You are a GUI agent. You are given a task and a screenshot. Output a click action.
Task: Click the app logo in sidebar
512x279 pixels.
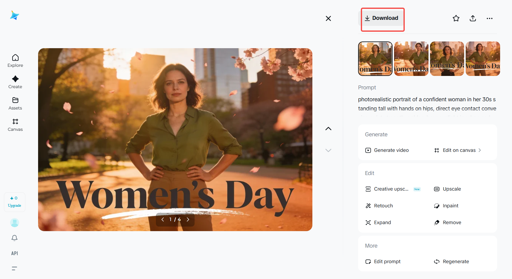coord(14,15)
